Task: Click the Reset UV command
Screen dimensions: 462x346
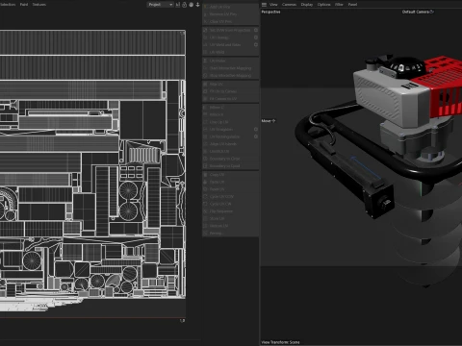Action: 230,189
